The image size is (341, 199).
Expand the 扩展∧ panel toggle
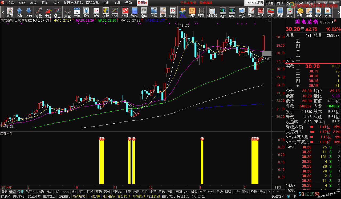(x=6, y=196)
